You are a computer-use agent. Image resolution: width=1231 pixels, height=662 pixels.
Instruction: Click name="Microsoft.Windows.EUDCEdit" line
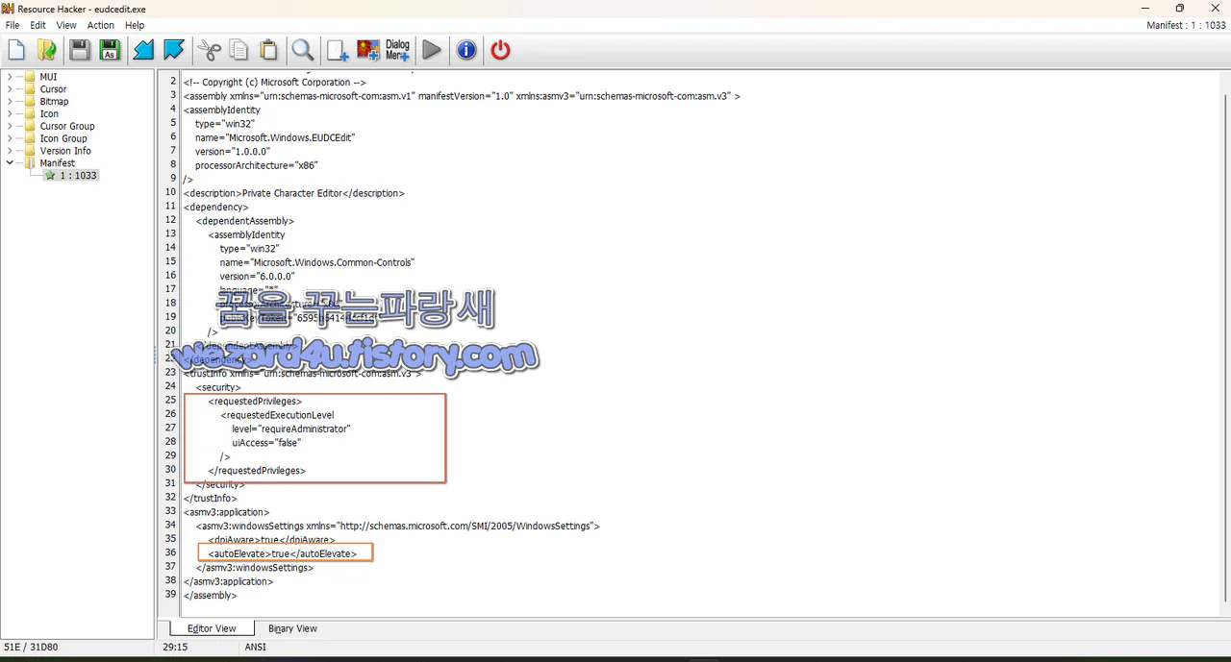(x=275, y=137)
